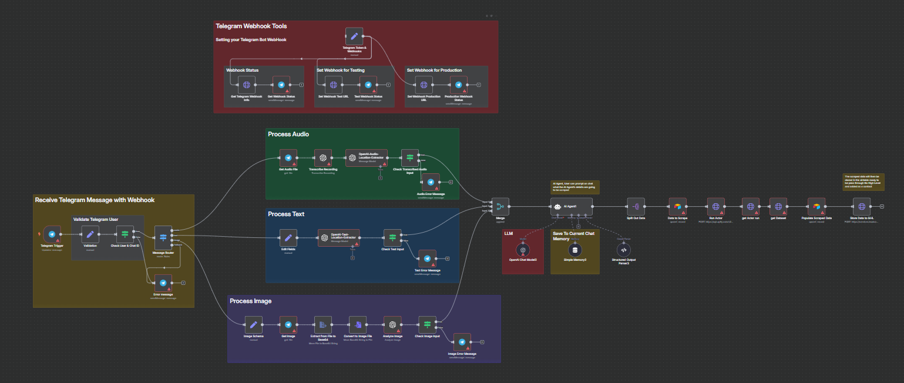This screenshot has height=383, width=904.
Task: Add node after Production Webhook Status
Action: [479, 85]
